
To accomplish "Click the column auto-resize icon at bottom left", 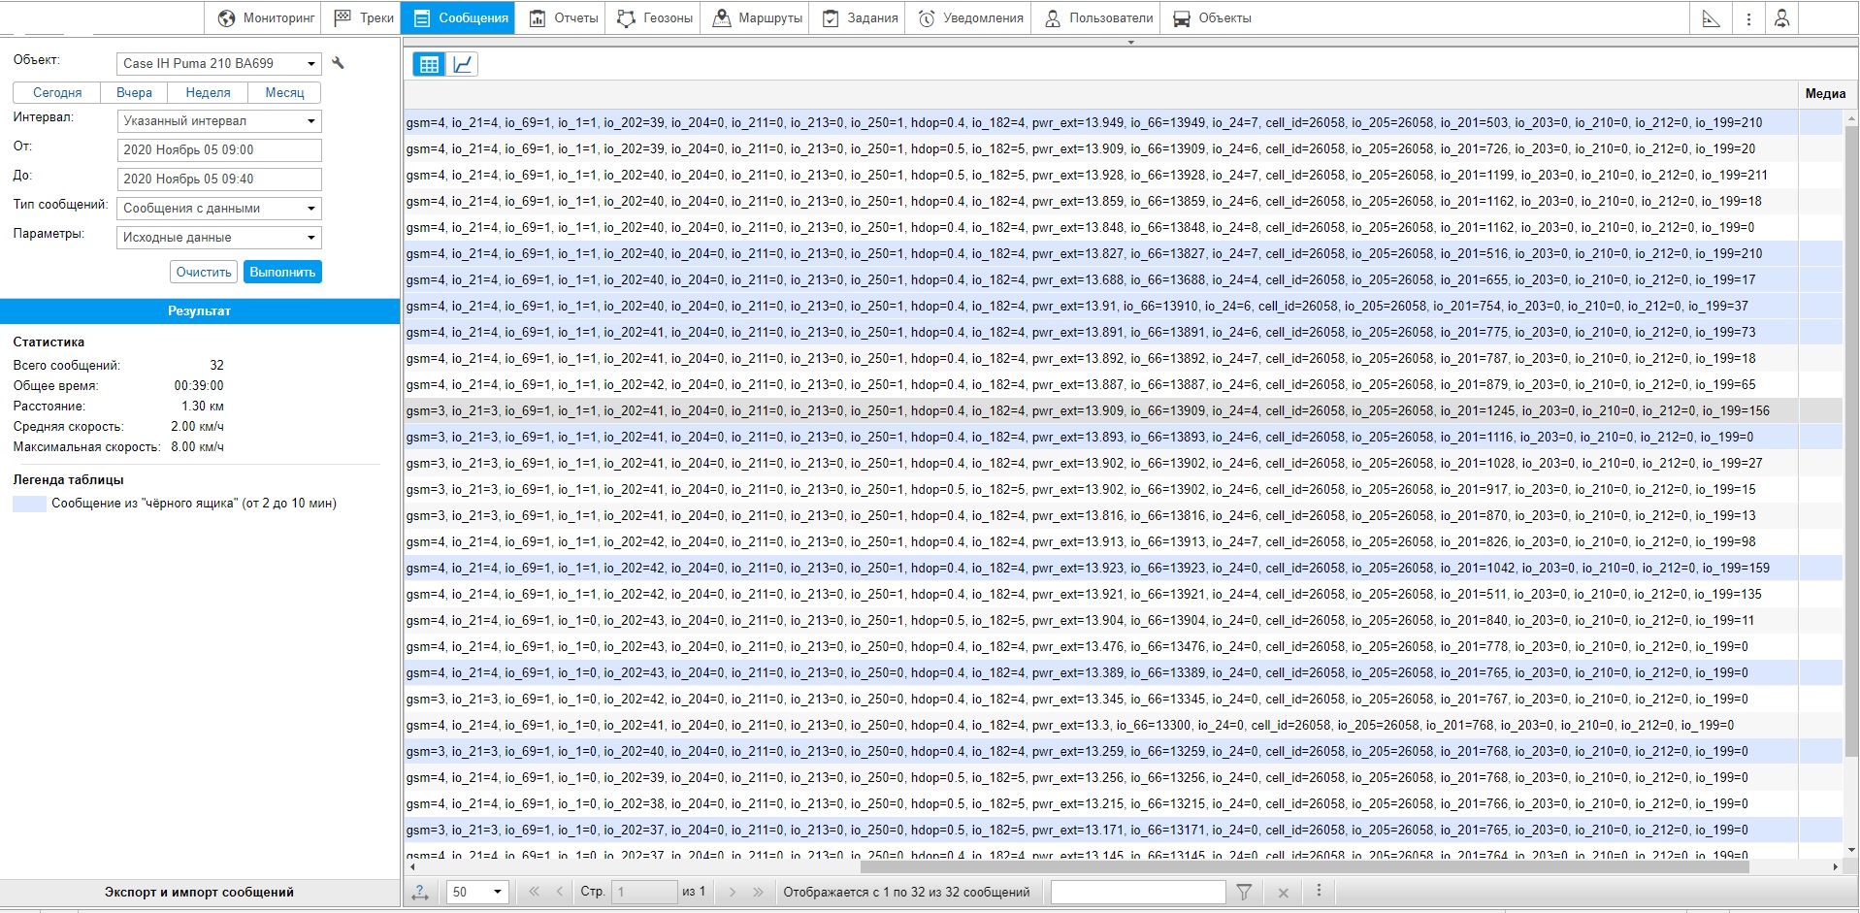I will [420, 892].
